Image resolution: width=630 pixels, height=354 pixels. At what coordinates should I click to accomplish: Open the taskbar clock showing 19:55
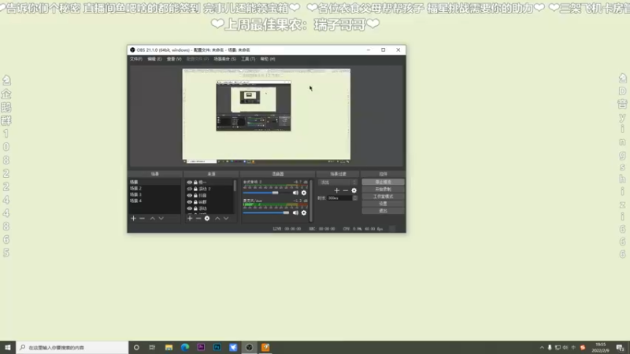600,348
